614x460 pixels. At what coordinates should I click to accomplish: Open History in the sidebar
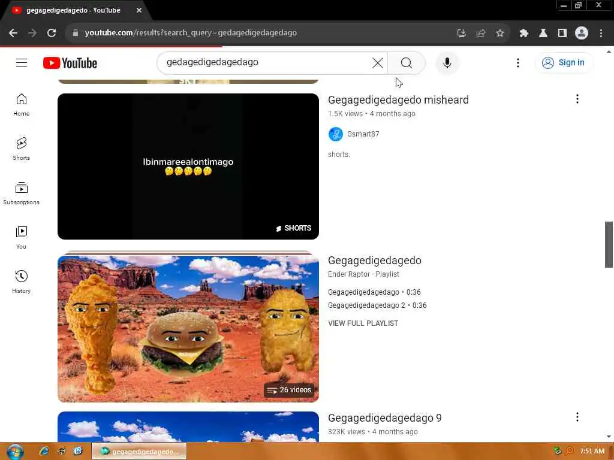21,282
